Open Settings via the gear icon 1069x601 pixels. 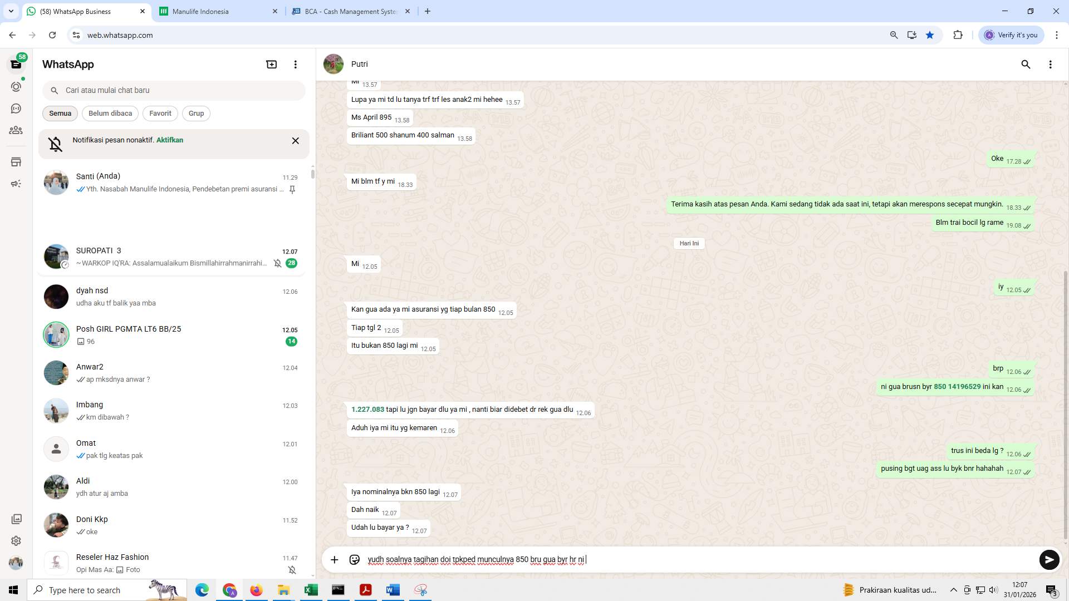[x=16, y=540]
